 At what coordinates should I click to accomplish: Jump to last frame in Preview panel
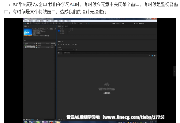(69, 45)
